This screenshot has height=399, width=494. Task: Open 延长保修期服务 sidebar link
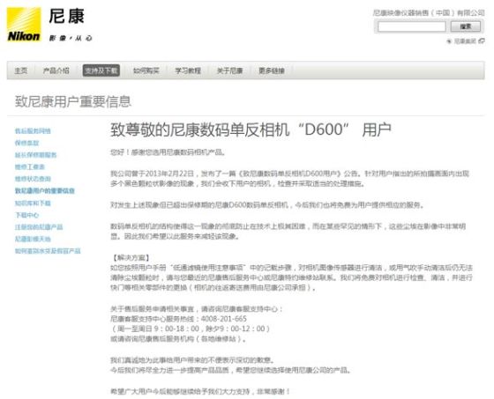[x=35, y=155]
